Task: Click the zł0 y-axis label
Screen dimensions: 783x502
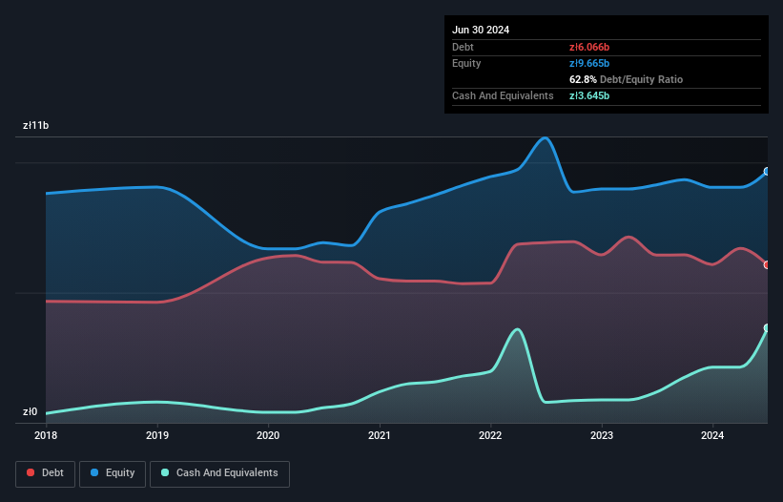Action: point(30,412)
